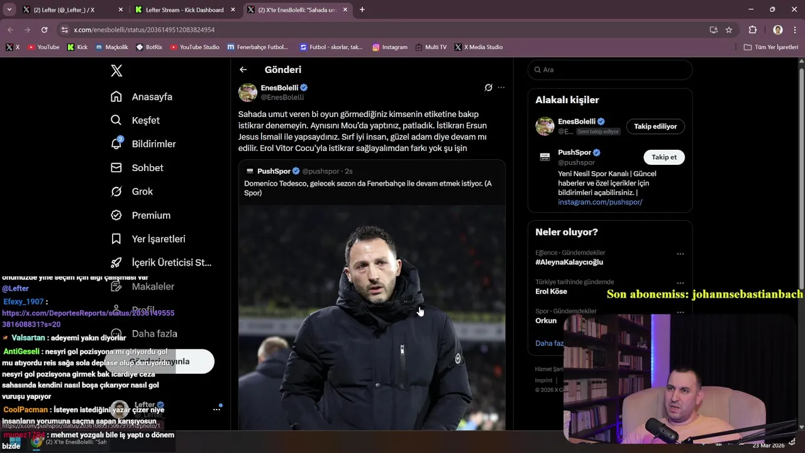Open Instagram bookmark
Image resolution: width=805 pixels, height=453 pixels.
point(390,47)
